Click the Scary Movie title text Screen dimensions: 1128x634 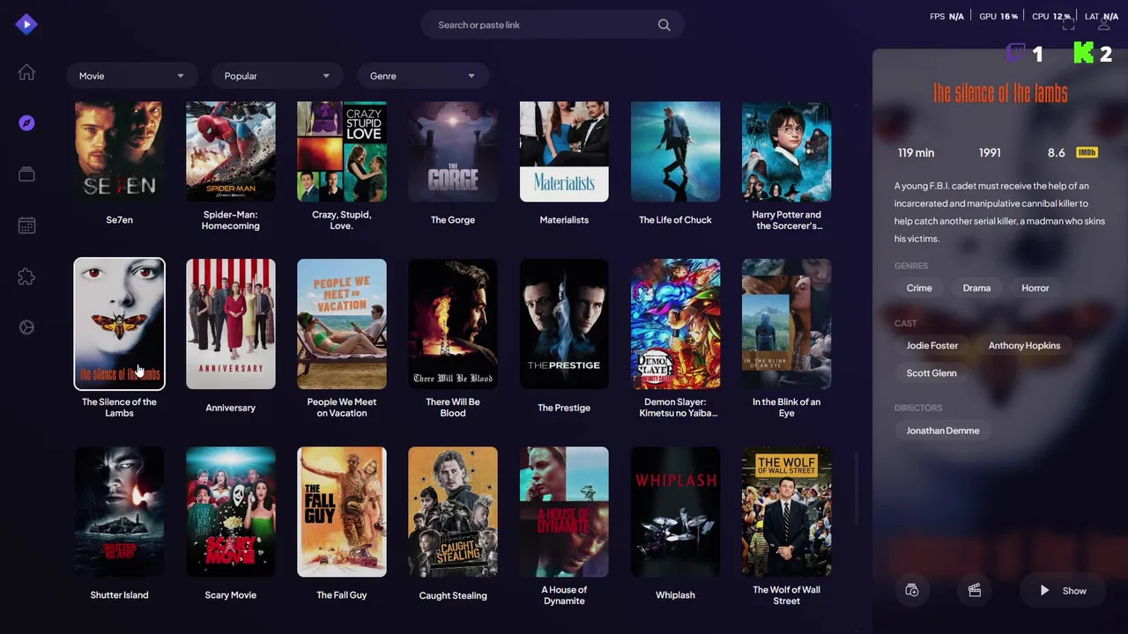point(231,595)
